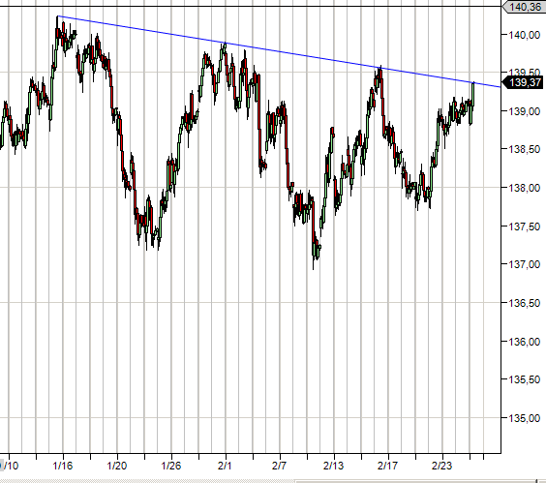546x483 pixels.
Task: Click the 2/1 date label on time axis
Action: [x=225, y=466]
